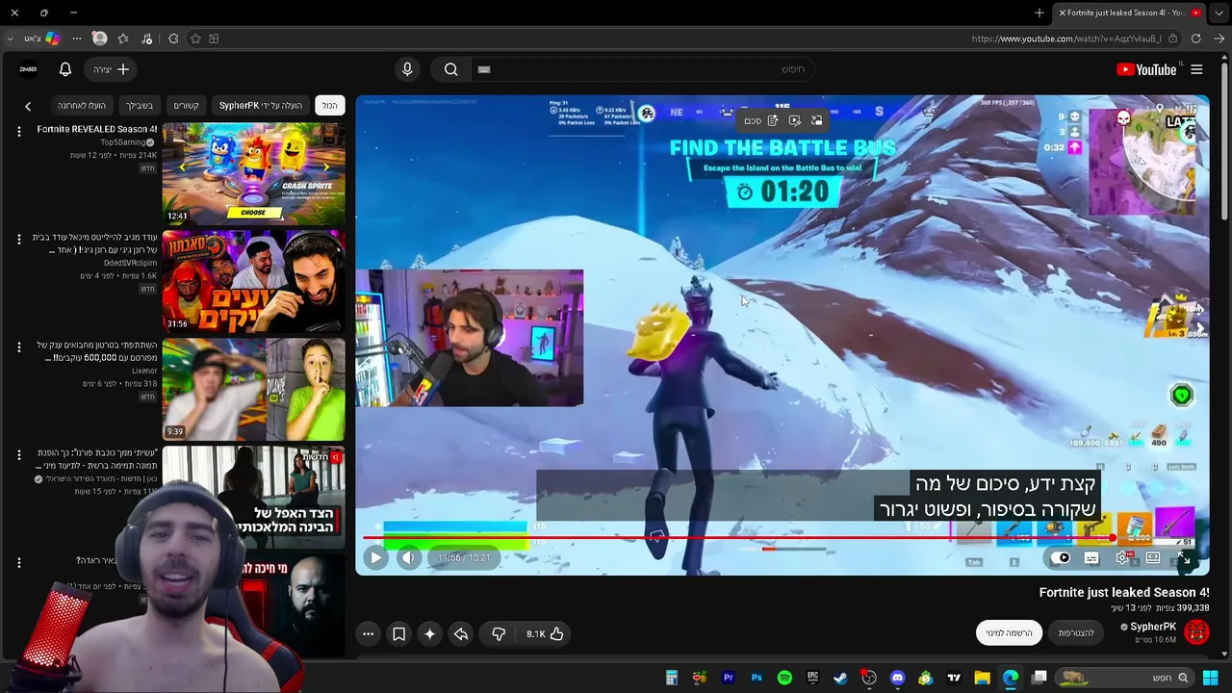Open the SypherPK channel name link
This screenshot has height=693, width=1232.
[x=1153, y=627]
